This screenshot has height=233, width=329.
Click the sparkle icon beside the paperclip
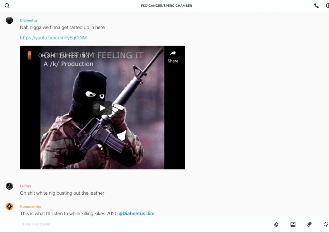pos(326,224)
